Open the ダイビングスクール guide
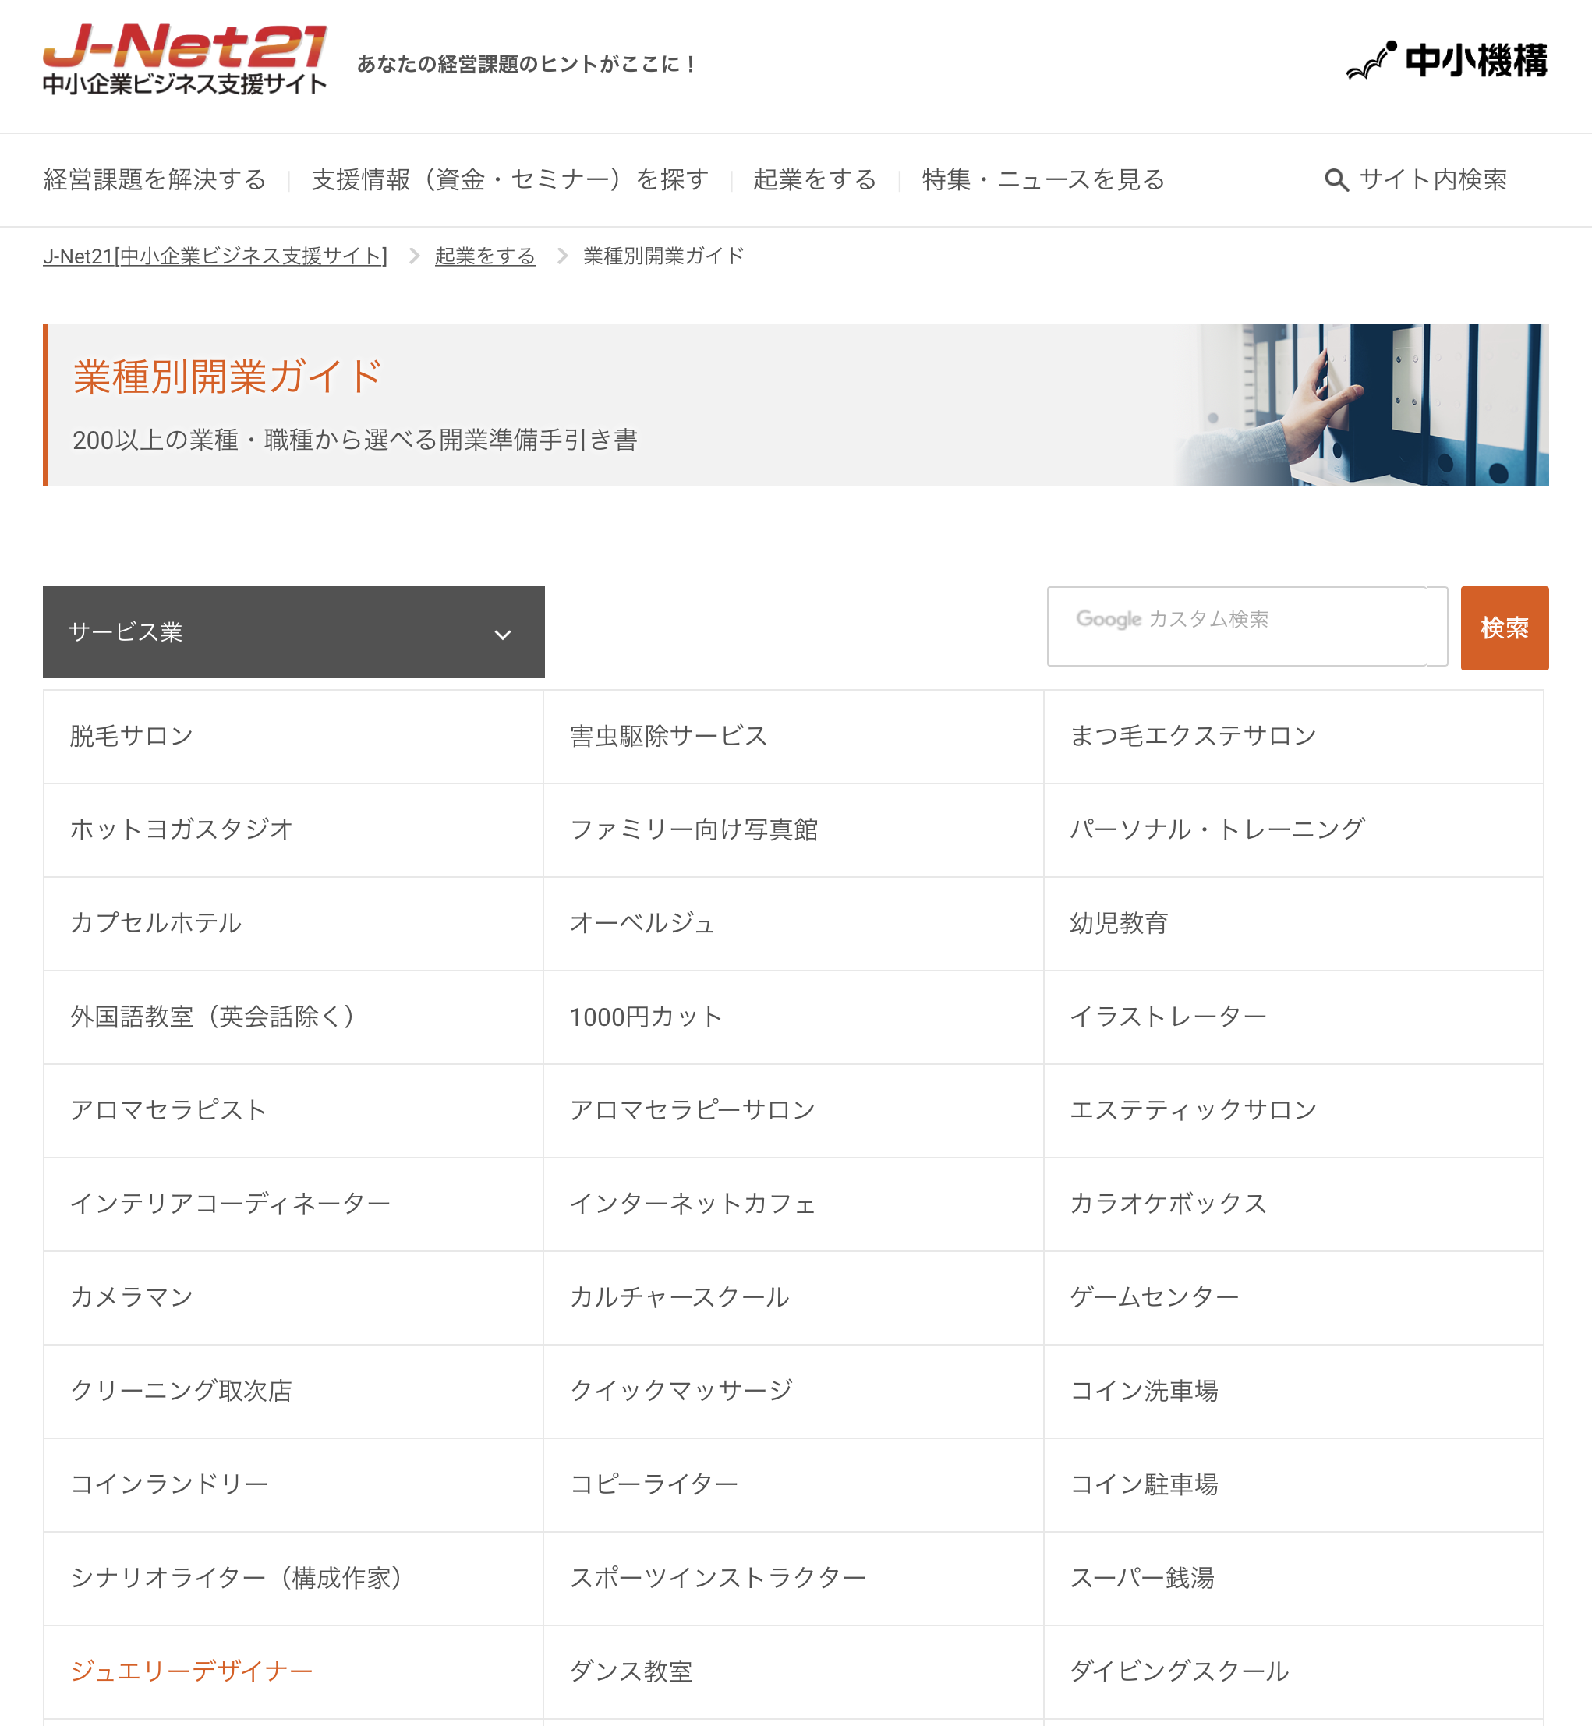Image resolution: width=1592 pixels, height=1726 pixels. pyautogui.click(x=1293, y=1671)
